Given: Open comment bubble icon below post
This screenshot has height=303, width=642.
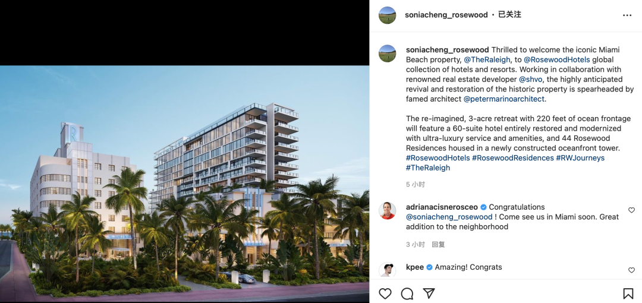Looking at the screenshot, I should pos(407,293).
